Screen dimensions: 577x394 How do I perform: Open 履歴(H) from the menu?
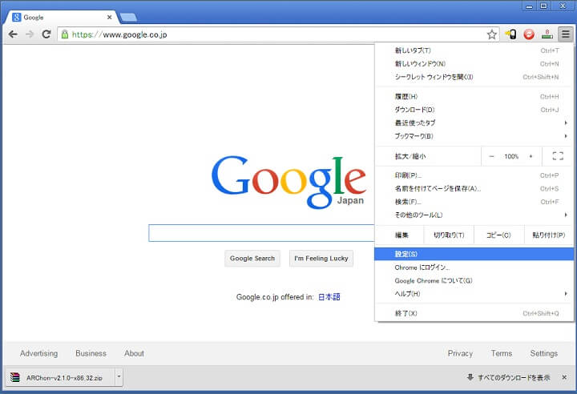pos(474,96)
